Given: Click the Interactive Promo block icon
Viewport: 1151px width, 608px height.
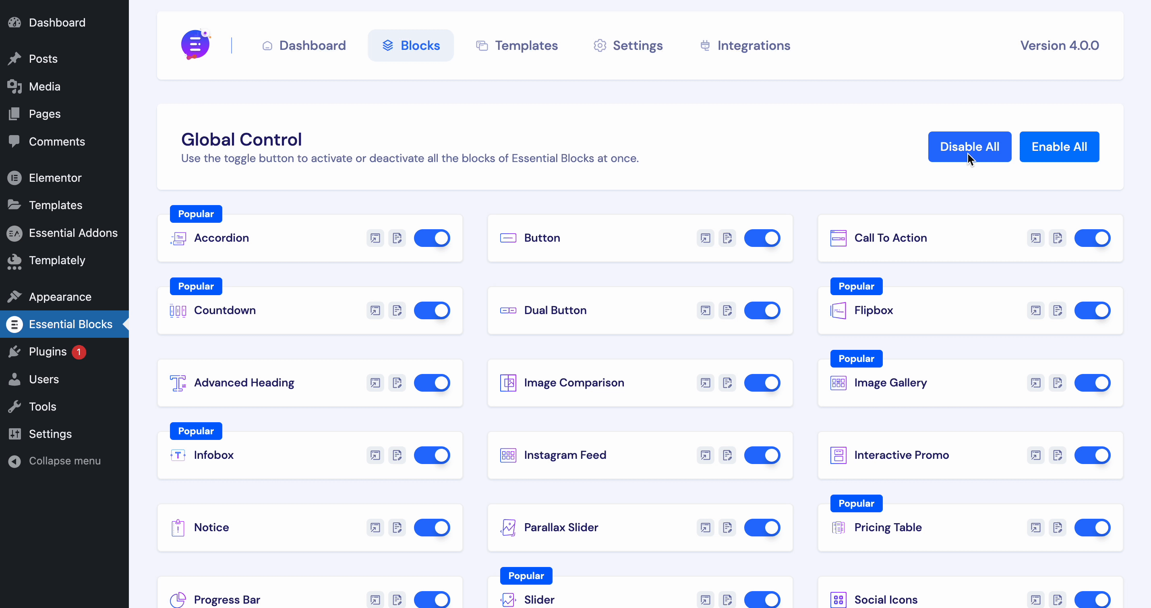Looking at the screenshot, I should coord(838,454).
